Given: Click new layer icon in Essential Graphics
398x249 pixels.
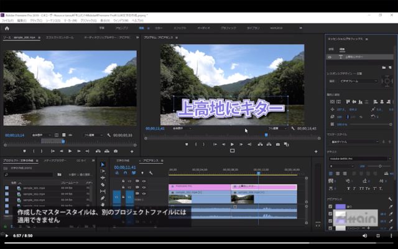Looking at the screenshot, I should 390,67.
